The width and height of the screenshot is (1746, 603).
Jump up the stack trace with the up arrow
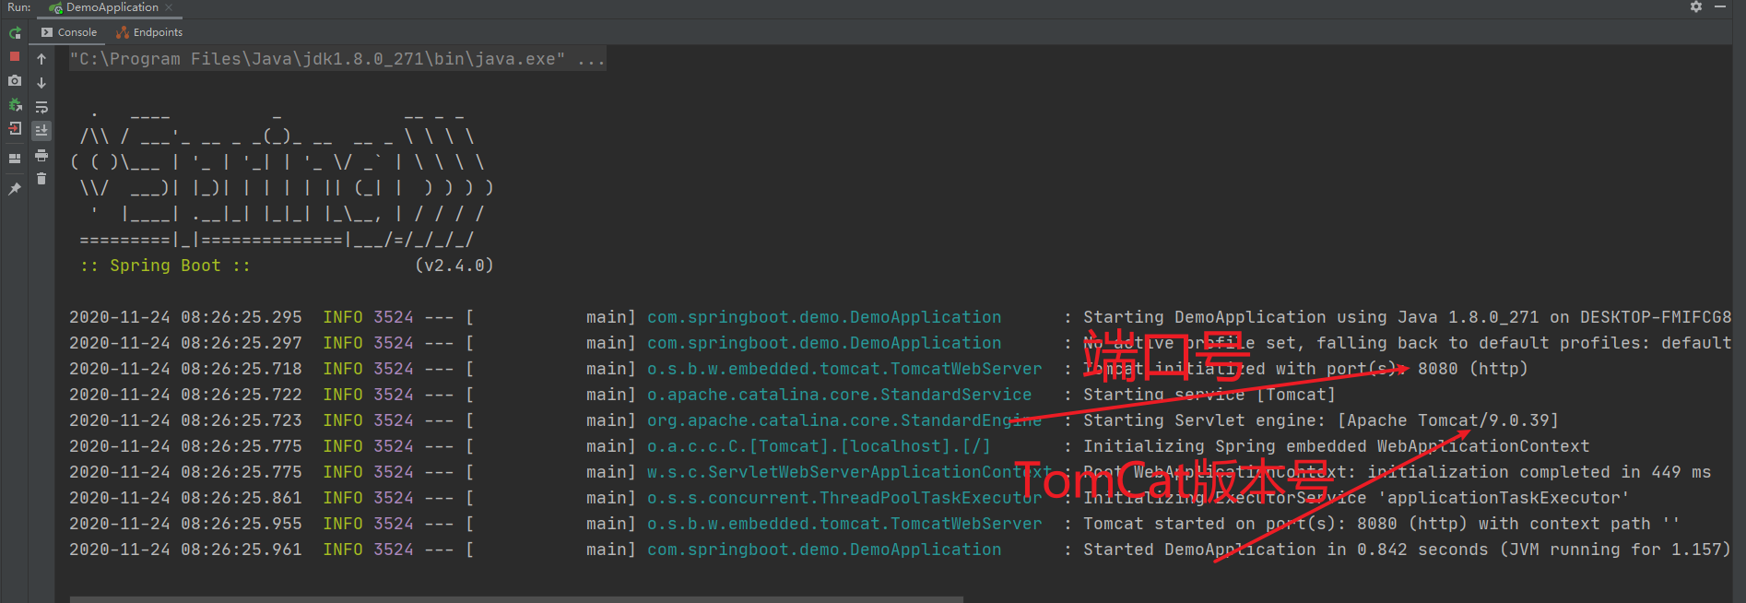pos(41,59)
